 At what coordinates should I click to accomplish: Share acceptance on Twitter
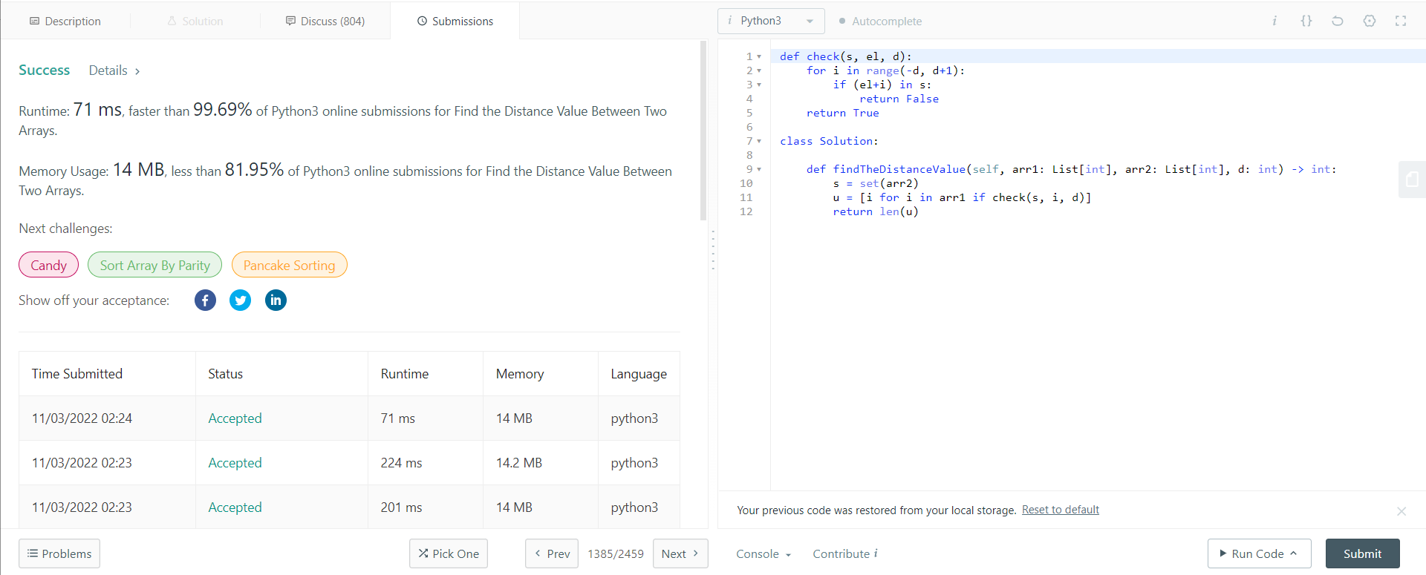(240, 300)
